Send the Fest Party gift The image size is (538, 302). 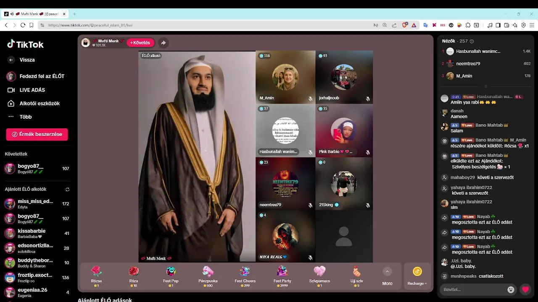[282, 276]
